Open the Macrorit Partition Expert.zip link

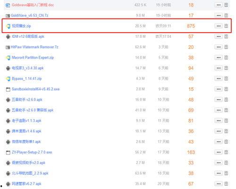[x=33, y=58]
